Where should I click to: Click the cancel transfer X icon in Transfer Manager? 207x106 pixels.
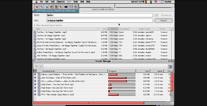click(36, 66)
